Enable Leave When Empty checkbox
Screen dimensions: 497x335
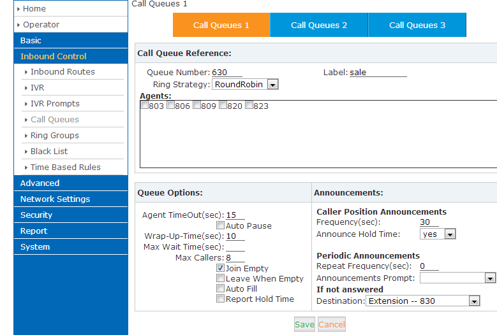click(x=220, y=278)
